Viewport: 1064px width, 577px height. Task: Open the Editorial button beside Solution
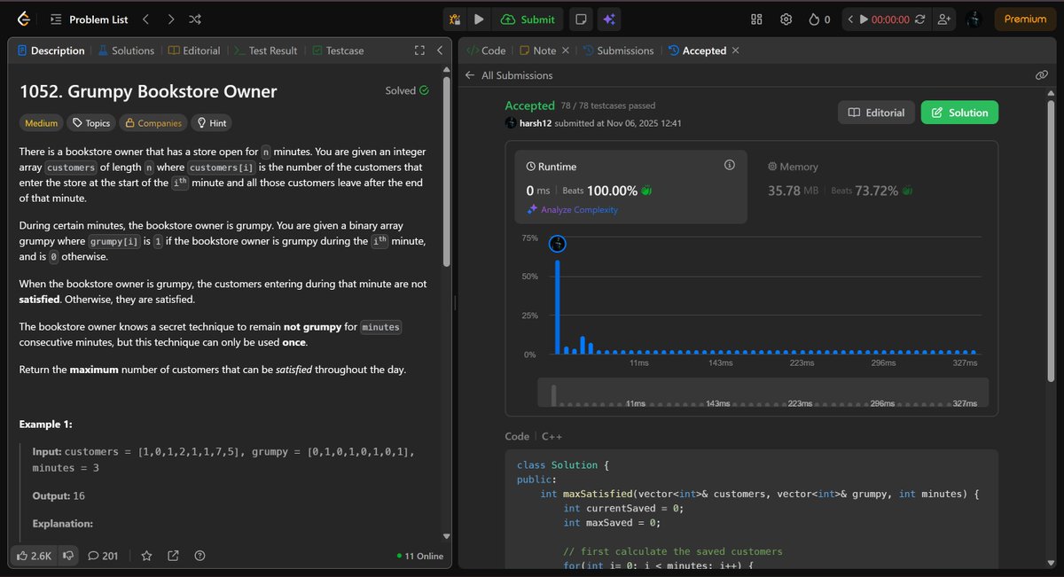[x=876, y=113]
